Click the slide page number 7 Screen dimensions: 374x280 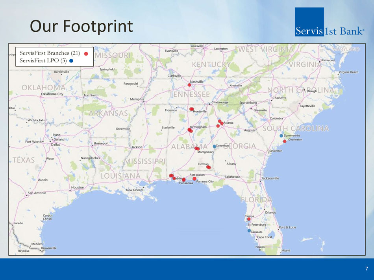point(366,269)
